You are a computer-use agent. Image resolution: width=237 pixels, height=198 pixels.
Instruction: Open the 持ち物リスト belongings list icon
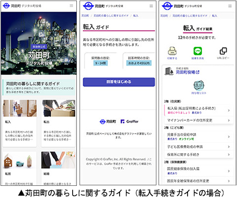coord(199,86)
